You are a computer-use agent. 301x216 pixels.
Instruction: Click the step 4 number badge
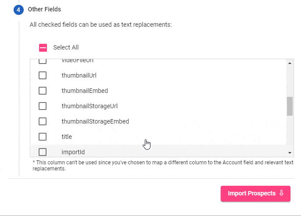tap(18, 10)
